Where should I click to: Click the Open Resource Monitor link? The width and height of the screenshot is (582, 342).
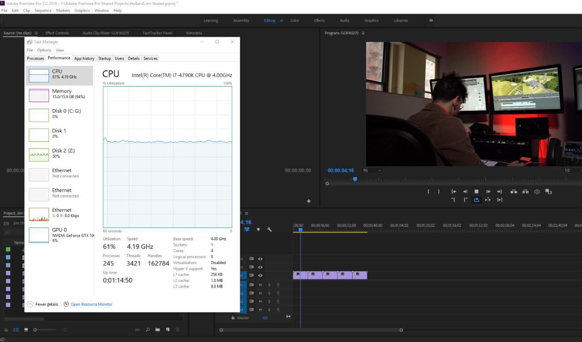(x=91, y=304)
